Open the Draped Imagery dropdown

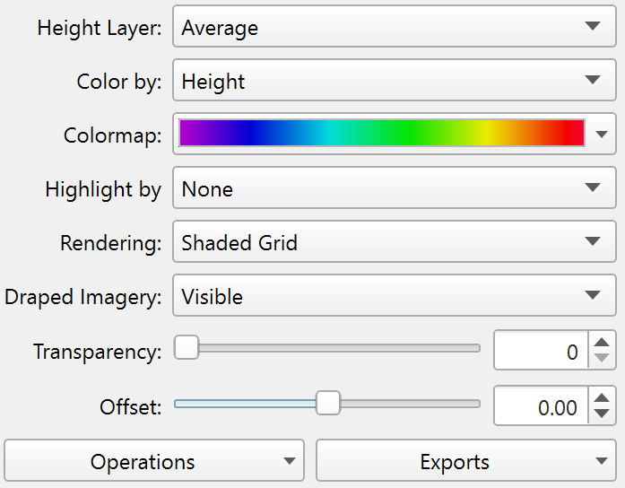(395, 296)
